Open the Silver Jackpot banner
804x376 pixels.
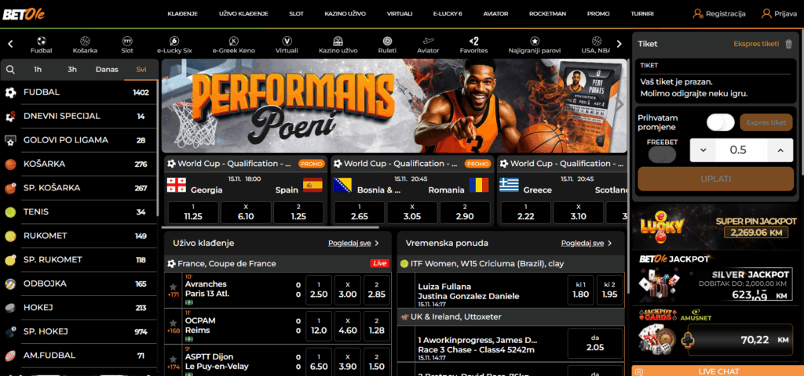point(718,279)
